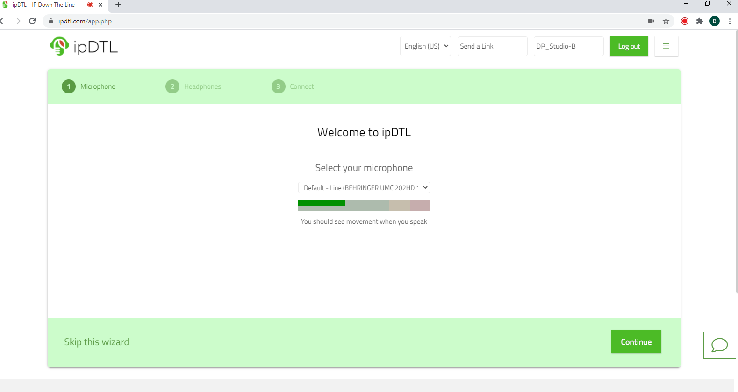Bookmark this page with the star
738x392 pixels.
point(666,21)
